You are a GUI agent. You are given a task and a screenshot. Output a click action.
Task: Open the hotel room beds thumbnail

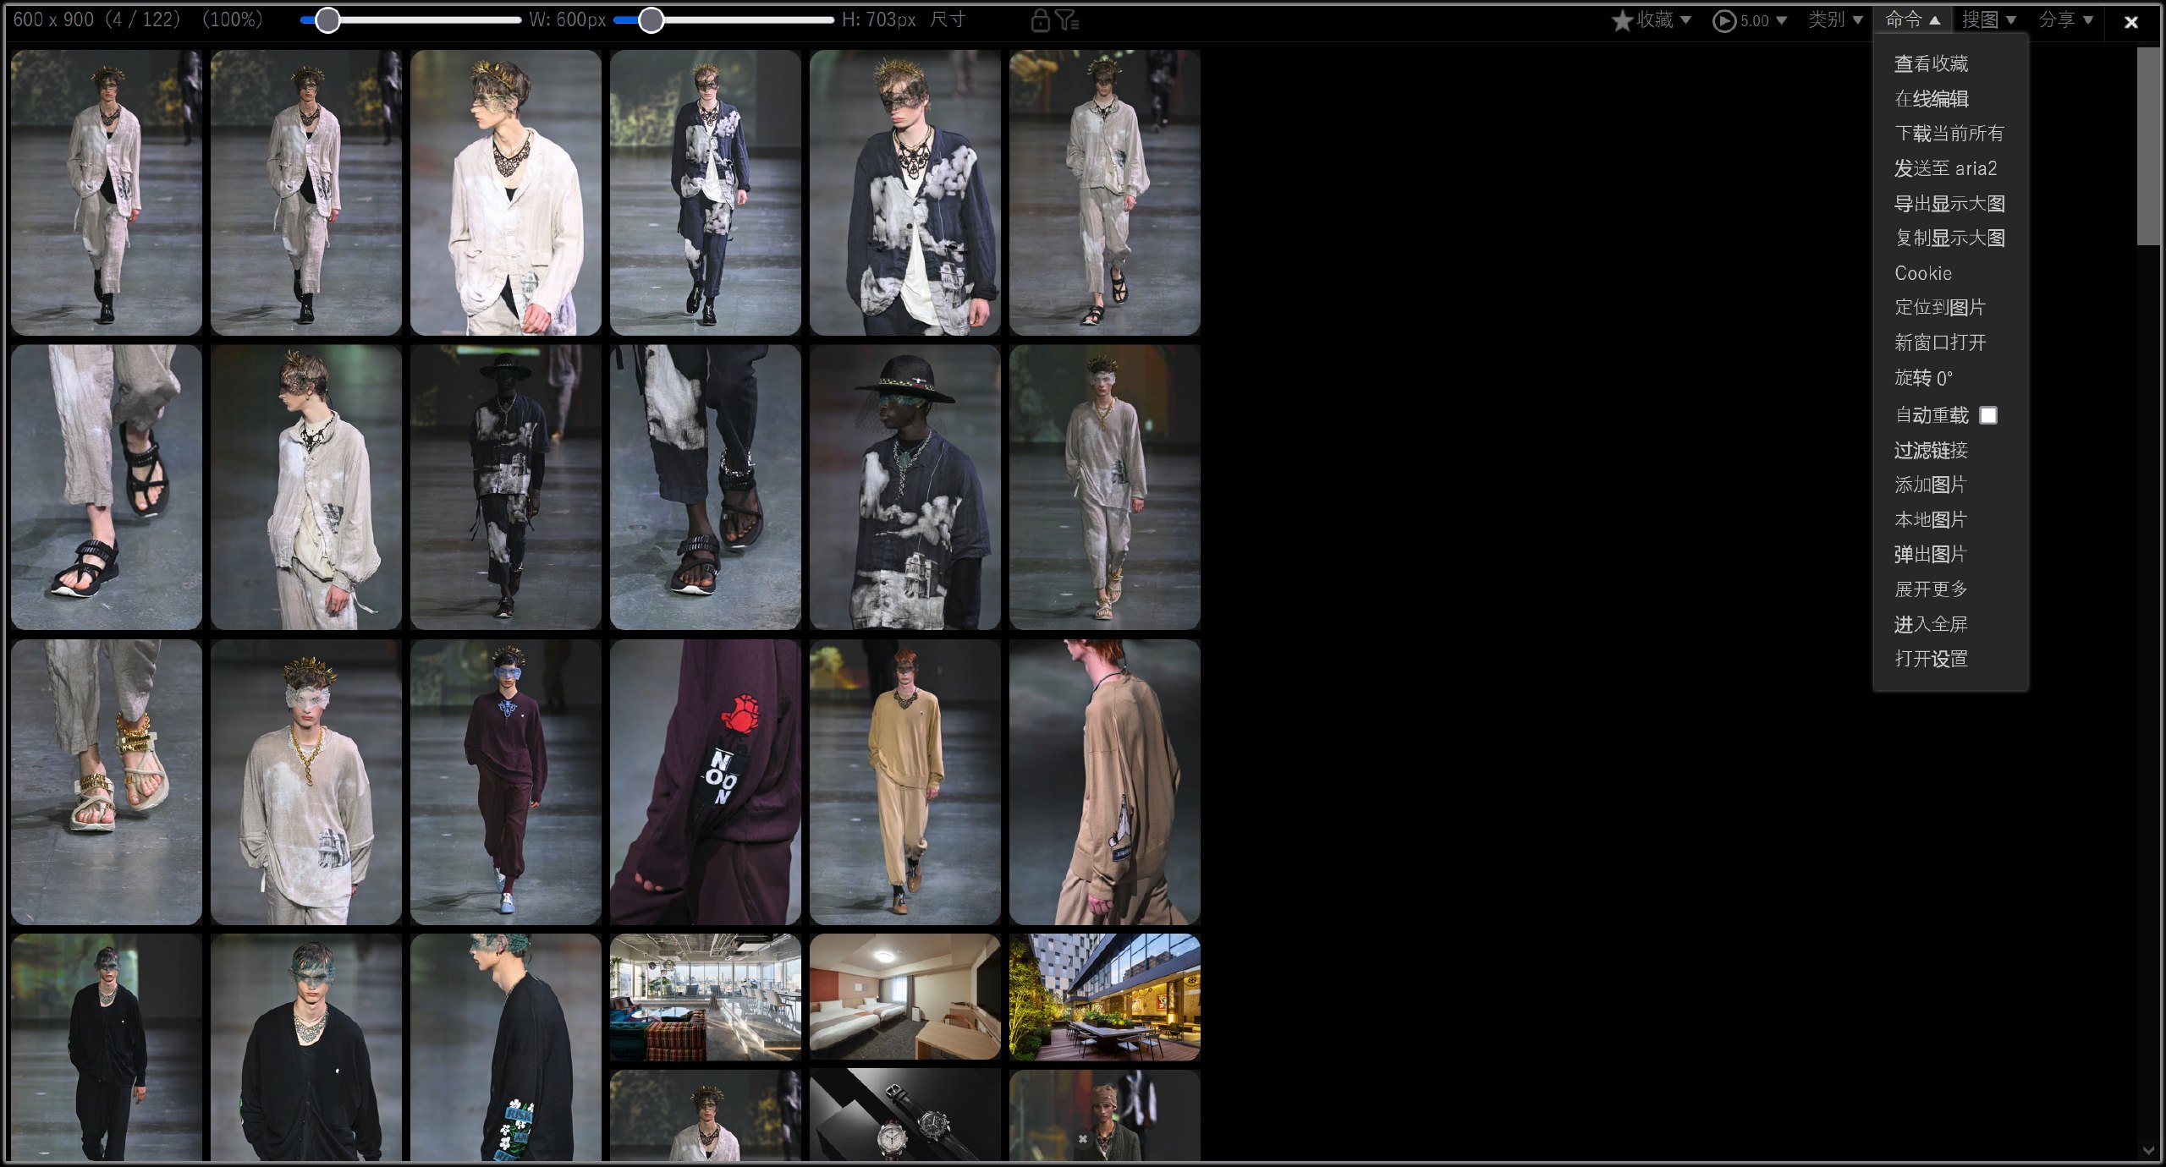click(905, 997)
